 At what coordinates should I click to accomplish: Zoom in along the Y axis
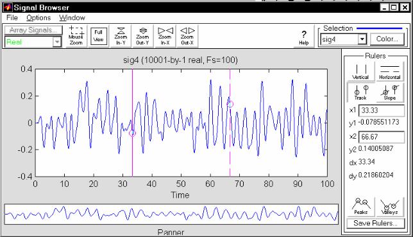[121, 35]
